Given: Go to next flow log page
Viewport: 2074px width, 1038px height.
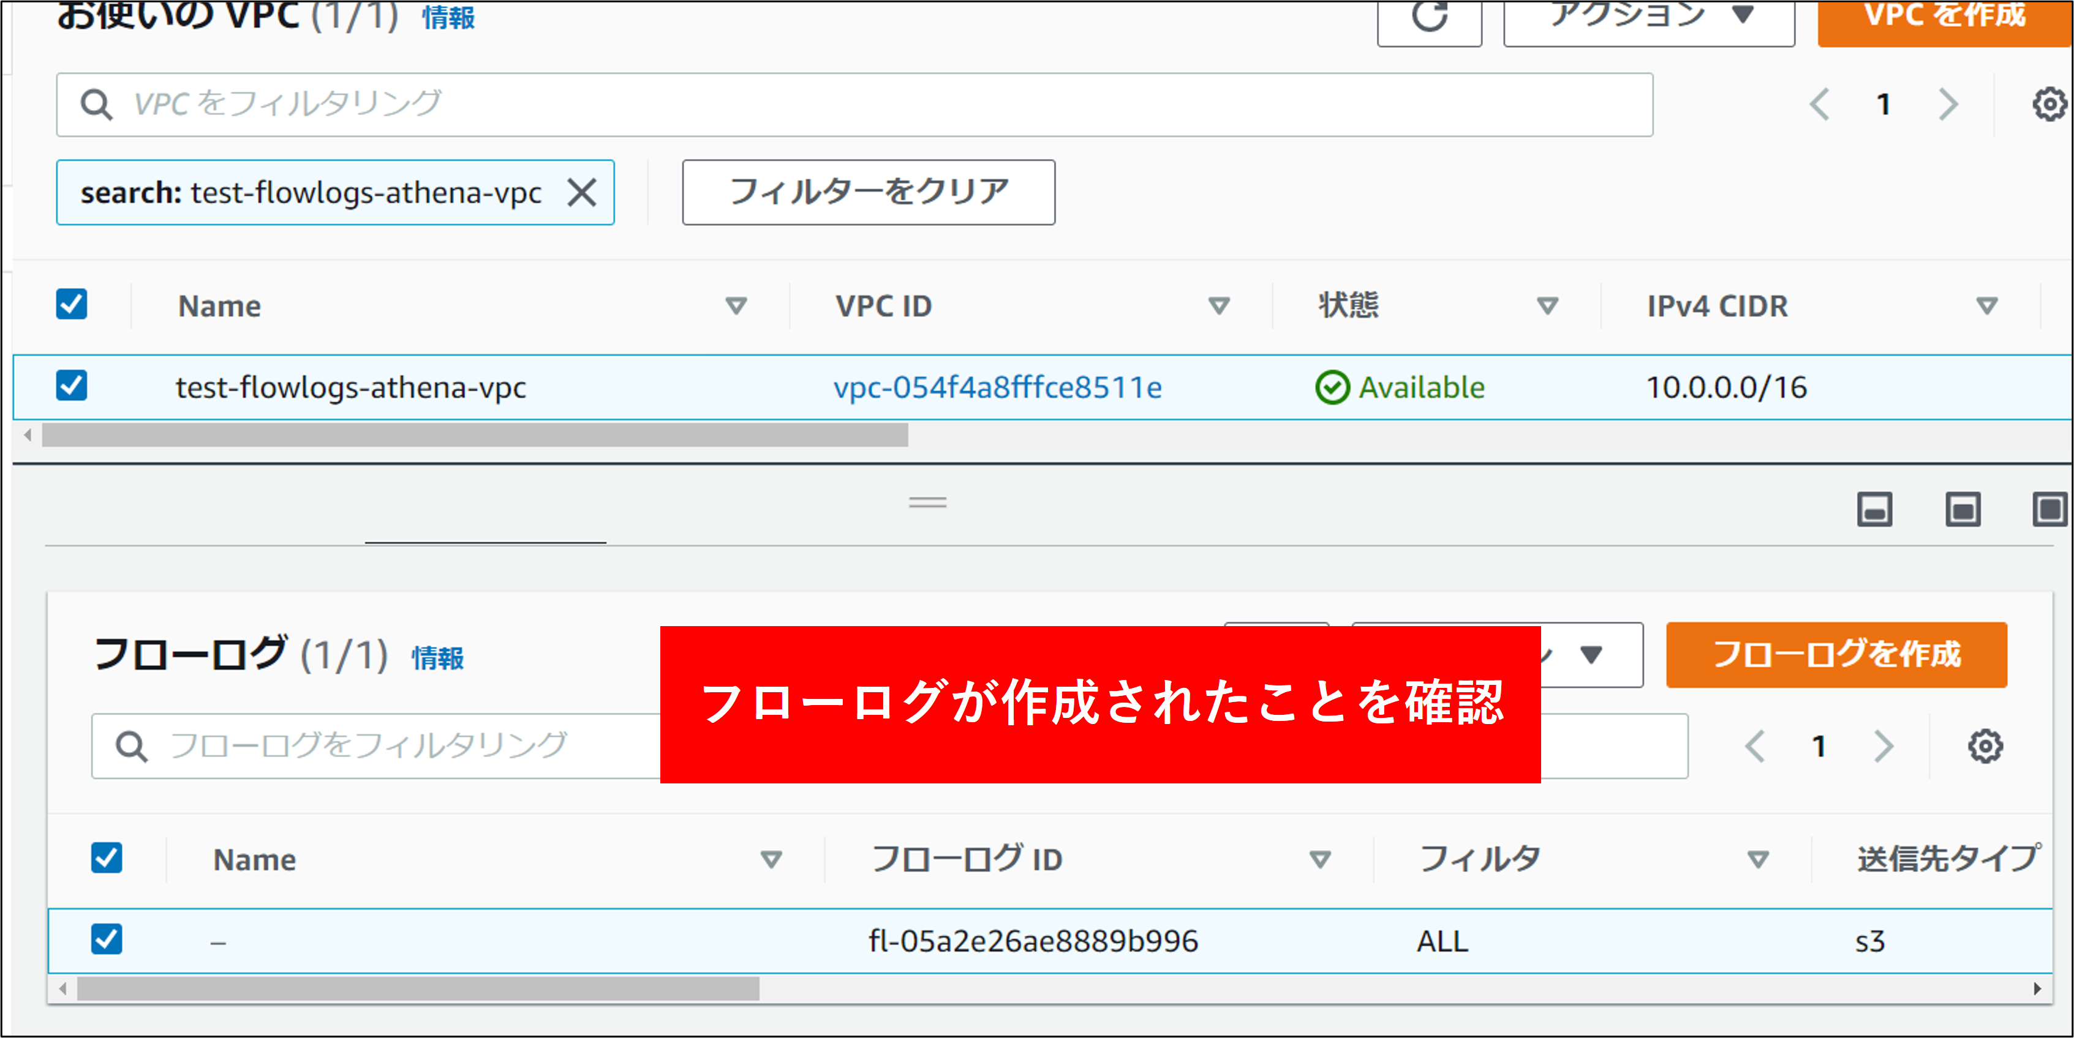Looking at the screenshot, I should 1884,747.
